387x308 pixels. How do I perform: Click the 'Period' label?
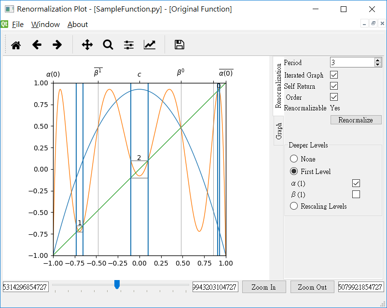click(293, 63)
